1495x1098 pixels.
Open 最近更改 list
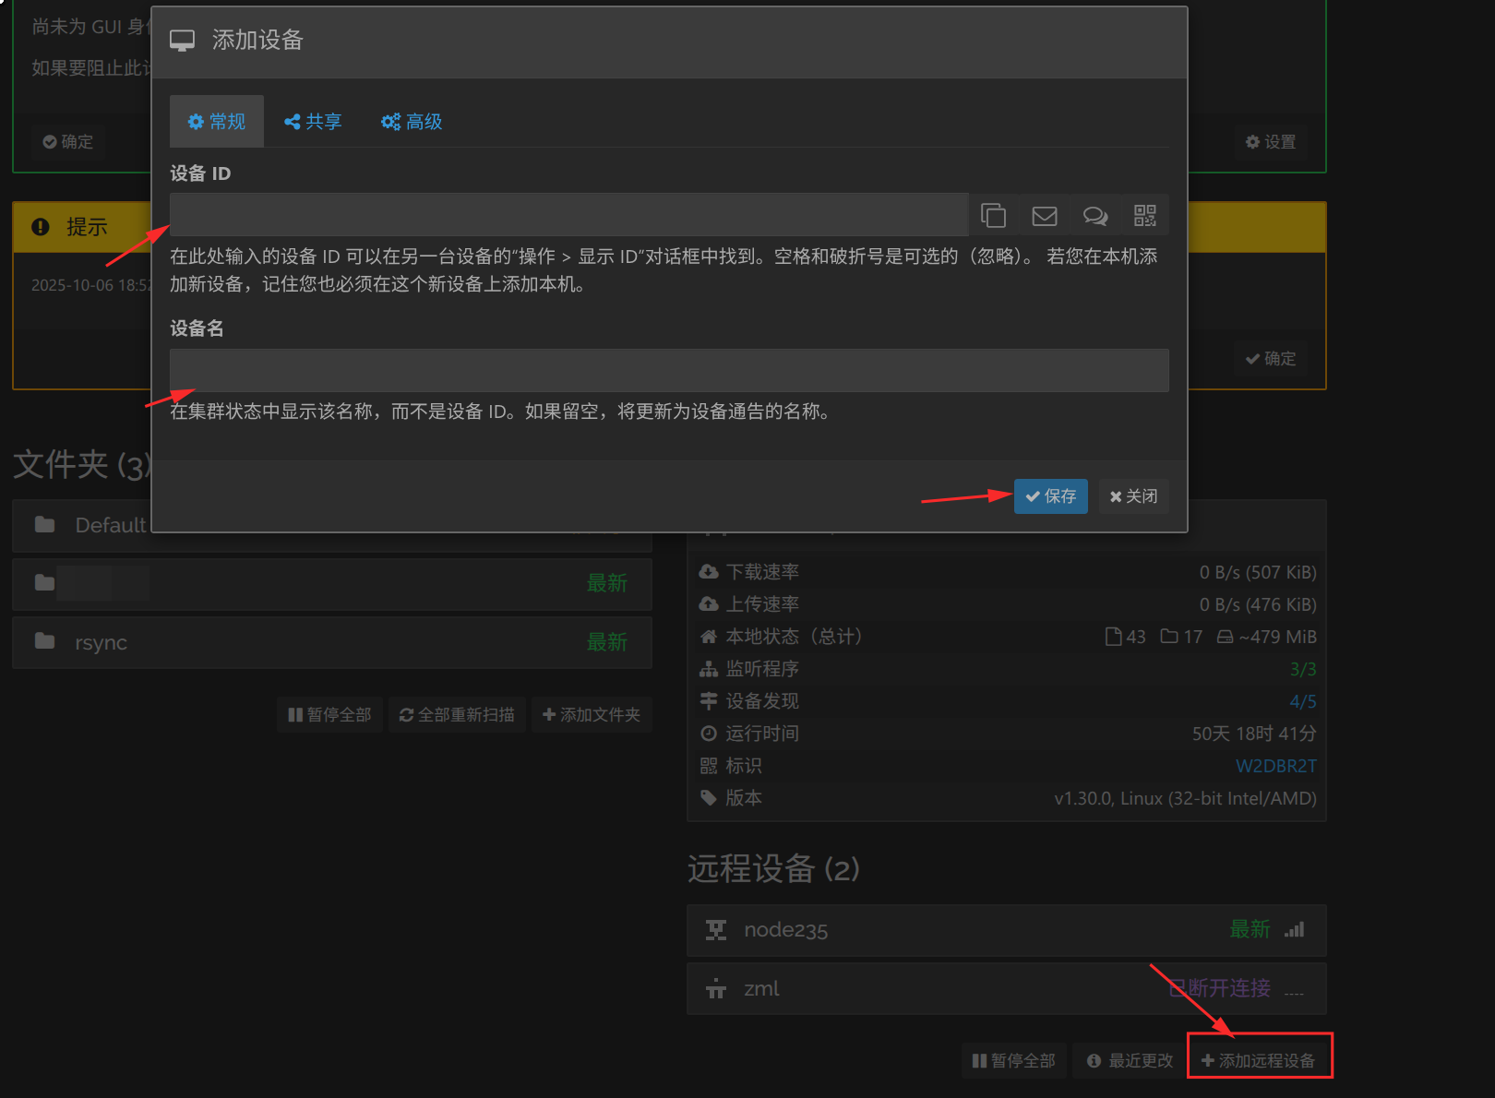[x=1130, y=1061]
